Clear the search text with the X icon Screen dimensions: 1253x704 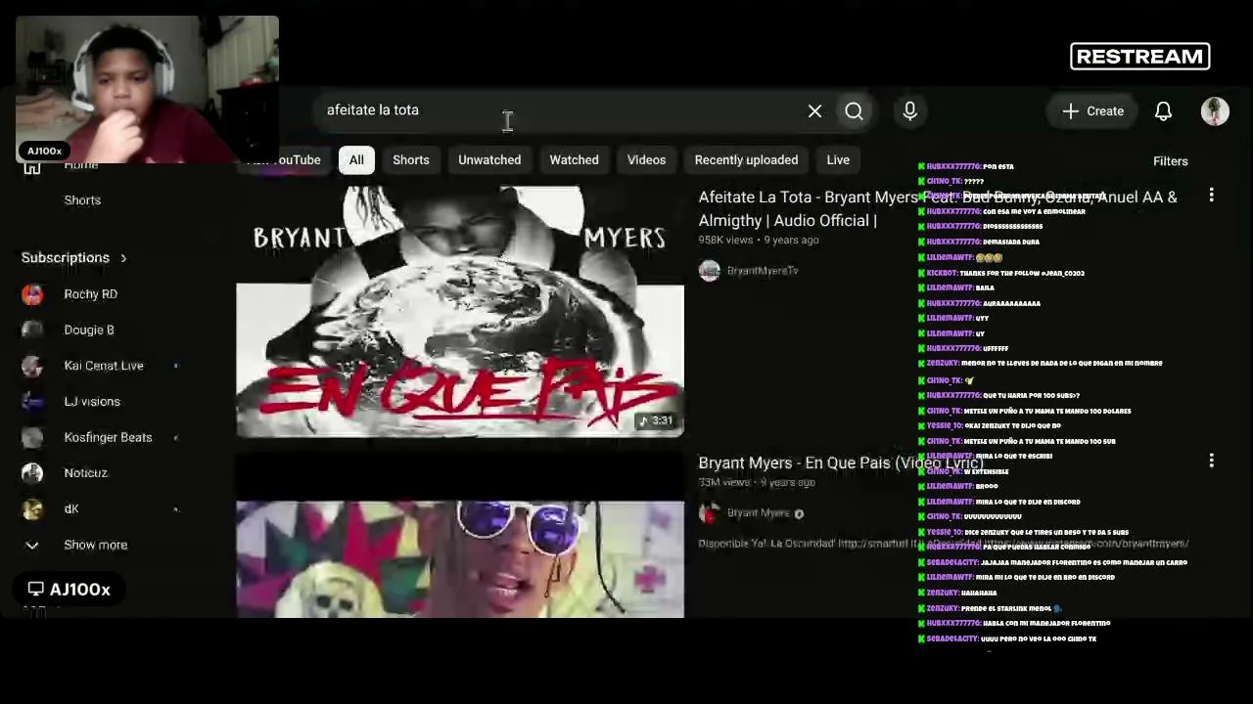tap(814, 111)
